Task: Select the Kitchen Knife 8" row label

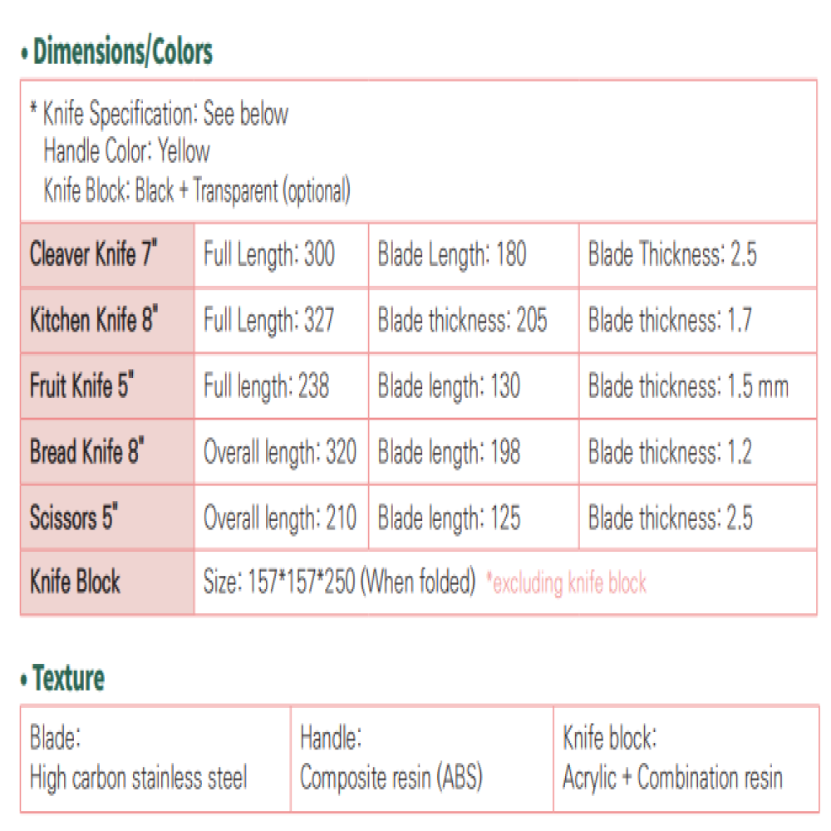Action: click(94, 320)
